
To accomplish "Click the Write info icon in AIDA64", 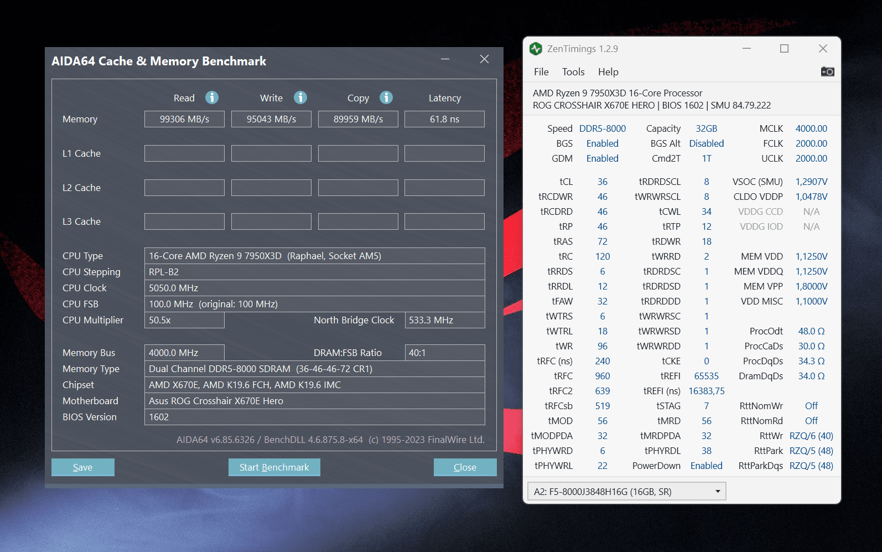I will [300, 97].
